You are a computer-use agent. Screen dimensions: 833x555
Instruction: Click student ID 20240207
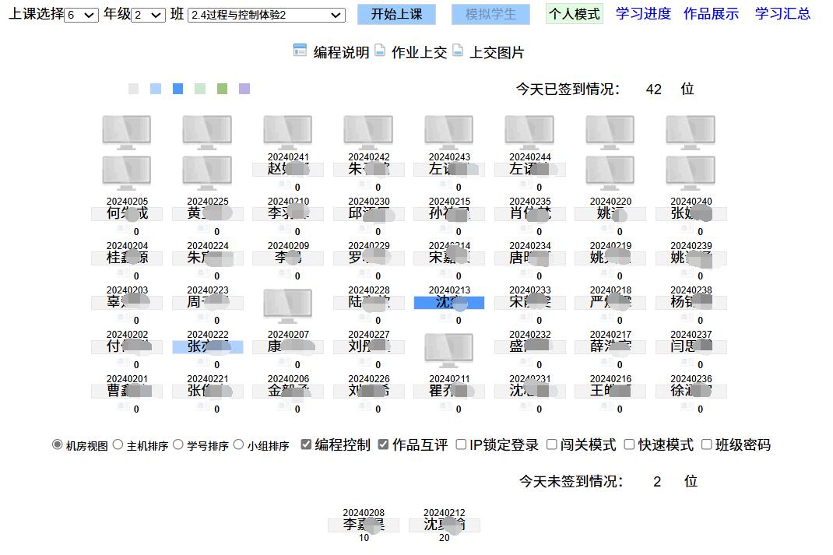click(x=288, y=335)
